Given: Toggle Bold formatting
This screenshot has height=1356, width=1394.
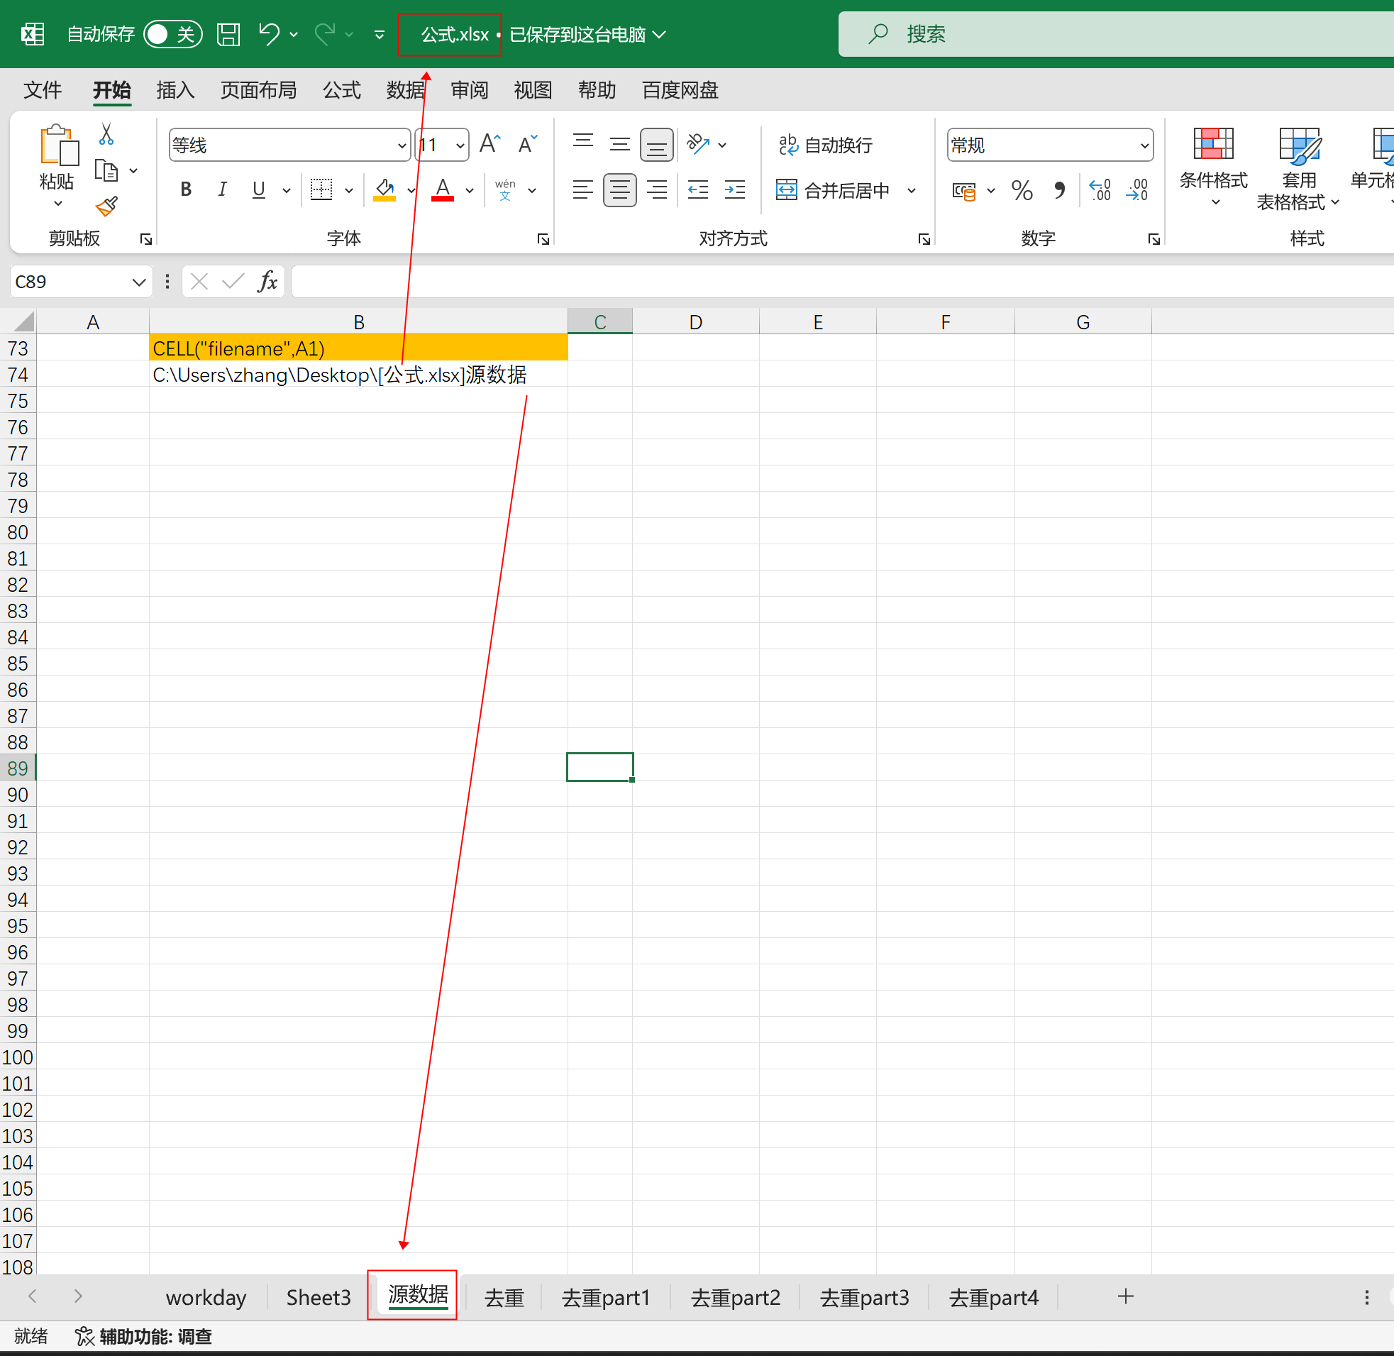Looking at the screenshot, I should tap(186, 189).
